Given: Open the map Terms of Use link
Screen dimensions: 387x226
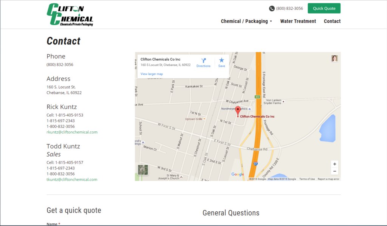Looking at the screenshot, I should coord(307,179).
